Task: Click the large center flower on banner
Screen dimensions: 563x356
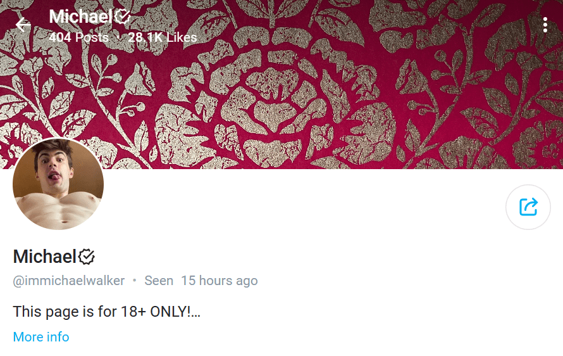Action: point(275,105)
